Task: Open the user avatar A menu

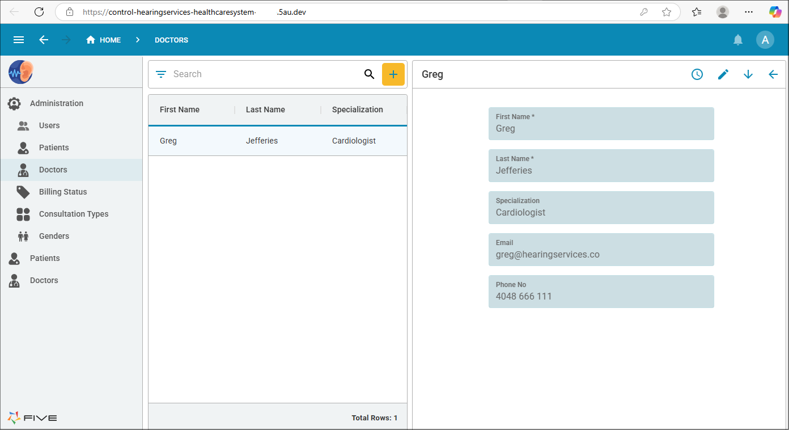Action: [765, 40]
